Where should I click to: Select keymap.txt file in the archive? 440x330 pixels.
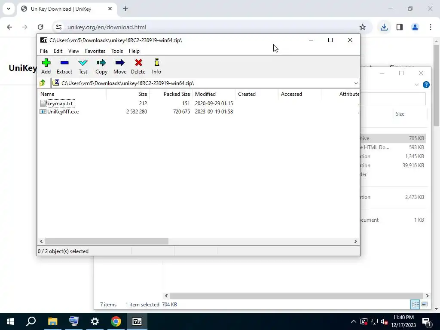(x=60, y=104)
